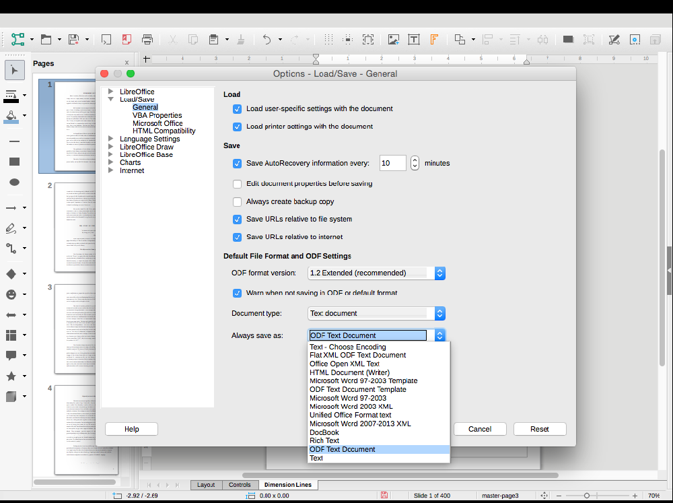Select the Block Arrows tool
The width and height of the screenshot is (673, 503).
[x=11, y=315]
